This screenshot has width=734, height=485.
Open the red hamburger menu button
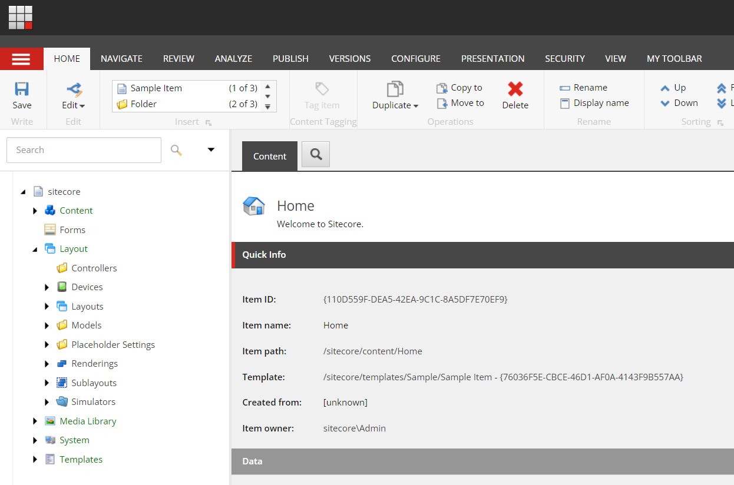(x=21, y=59)
